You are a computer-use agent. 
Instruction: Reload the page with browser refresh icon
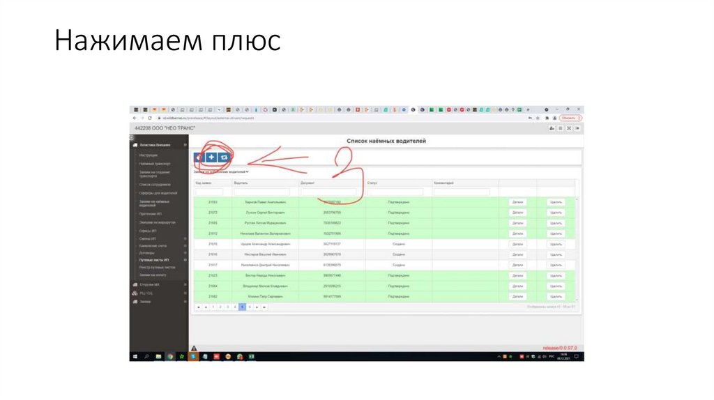tap(149, 118)
